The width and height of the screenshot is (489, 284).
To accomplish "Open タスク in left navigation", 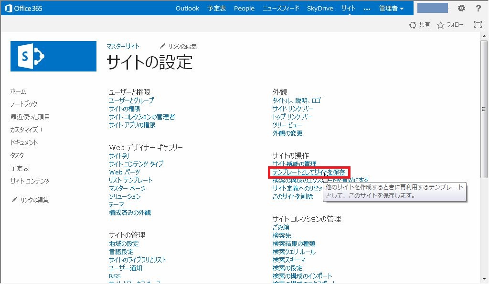I will [17, 155].
